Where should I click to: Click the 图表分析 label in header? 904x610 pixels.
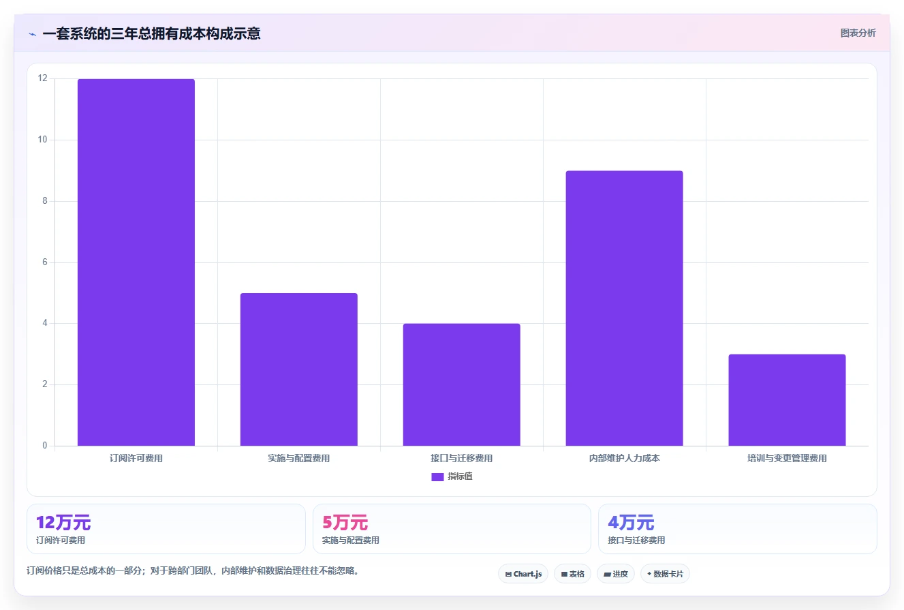click(x=858, y=33)
